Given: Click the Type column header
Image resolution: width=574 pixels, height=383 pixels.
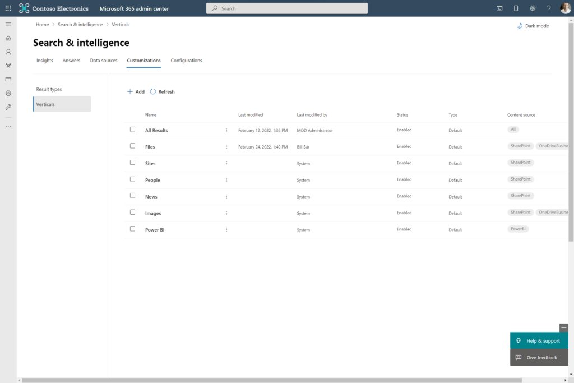Looking at the screenshot, I should [453, 114].
